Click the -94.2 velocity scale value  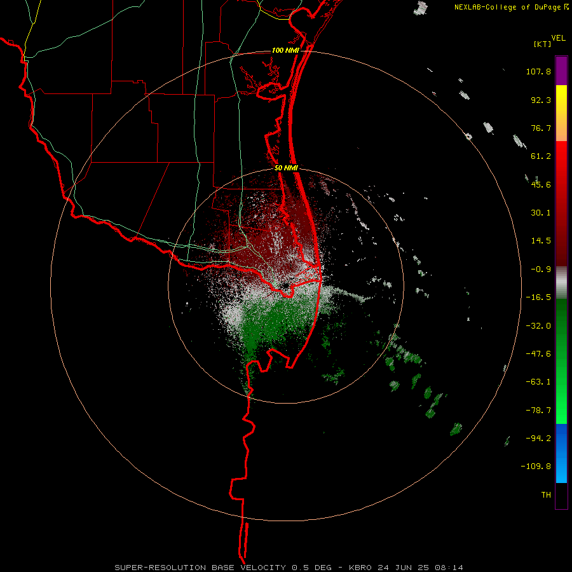[x=538, y=439]
